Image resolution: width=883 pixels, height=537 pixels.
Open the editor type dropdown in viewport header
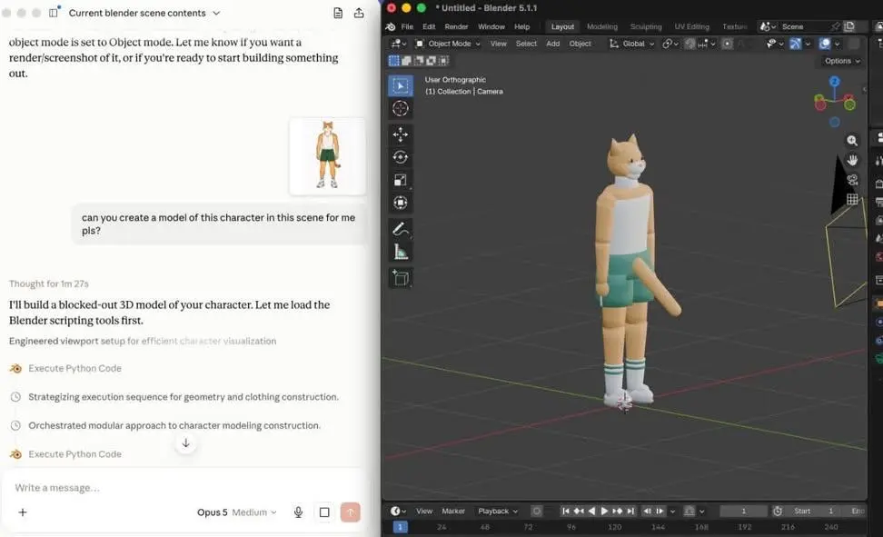(x=398, y=44)
